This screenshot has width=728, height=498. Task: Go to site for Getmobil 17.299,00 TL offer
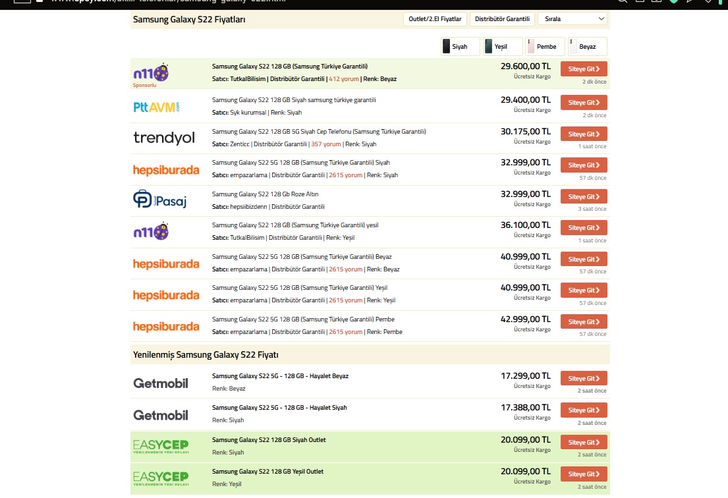[x=584, y=378]
